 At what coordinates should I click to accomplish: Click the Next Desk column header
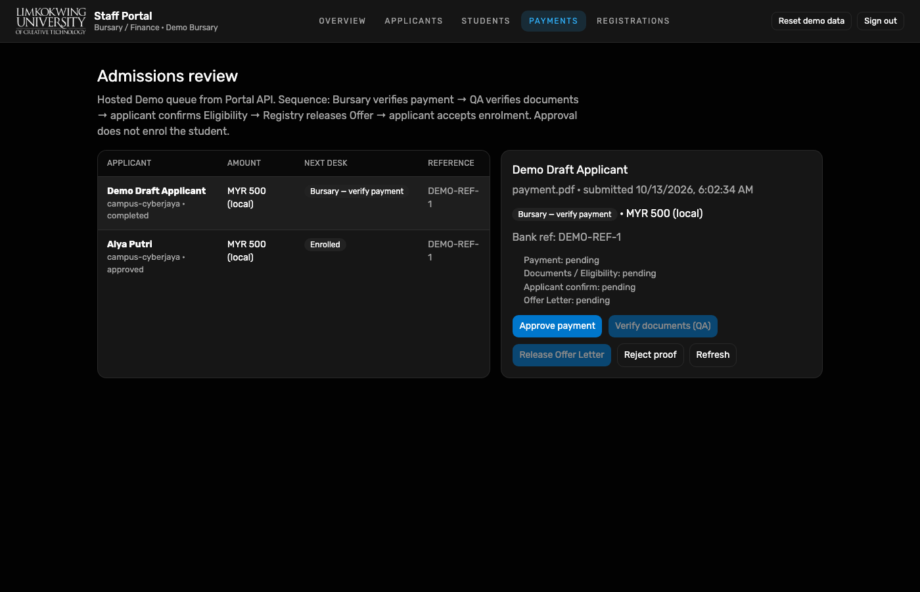coord(326,163)
